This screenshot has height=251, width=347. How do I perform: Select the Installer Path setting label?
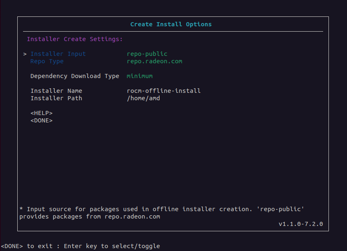pos(56,98)
